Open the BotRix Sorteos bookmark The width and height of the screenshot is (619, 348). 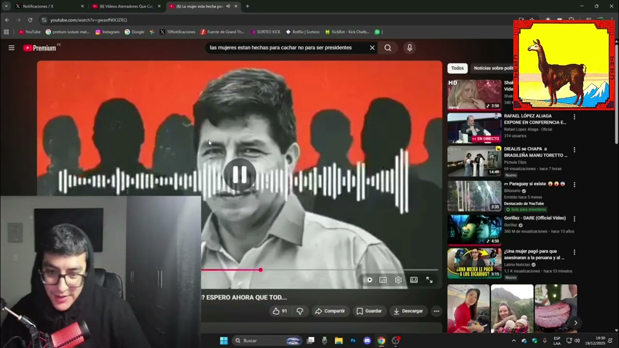coord(303,32)
